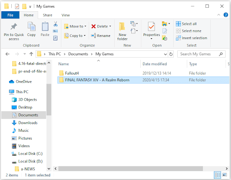Image resolution: width=231 pixels, height=180 pixels.
Task: Click Documents in address breadcrumb
Action: pyautogui.click(x=78, y=54)
